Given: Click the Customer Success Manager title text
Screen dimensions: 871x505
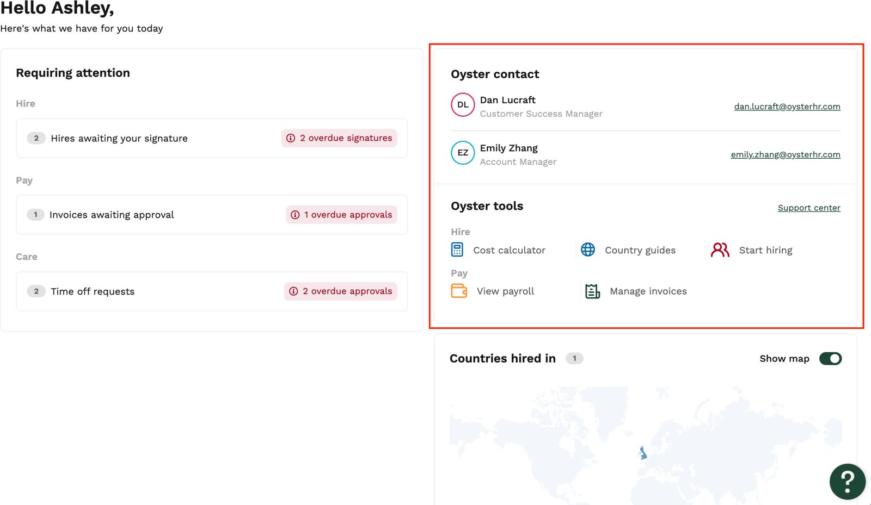Looking at the screenshot, I should (x=541, y=114).
